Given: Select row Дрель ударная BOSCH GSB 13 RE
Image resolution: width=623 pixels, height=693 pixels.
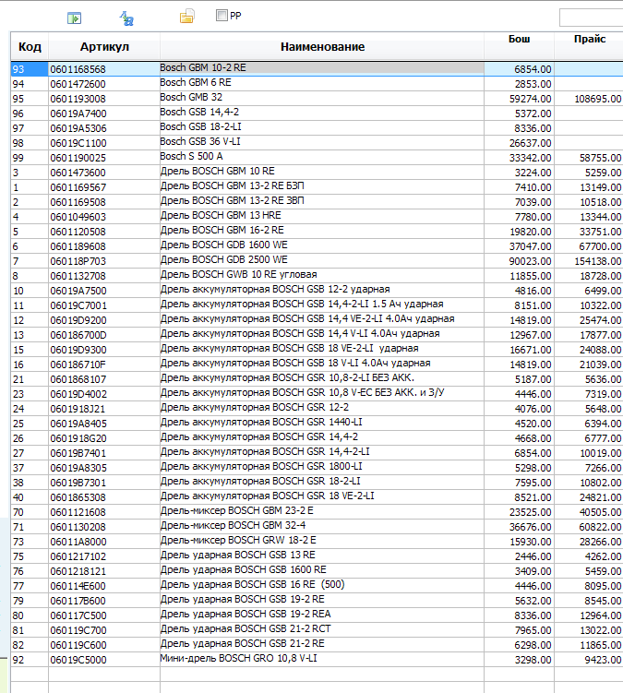Looking at the screenshot, I should pos(317,556).
